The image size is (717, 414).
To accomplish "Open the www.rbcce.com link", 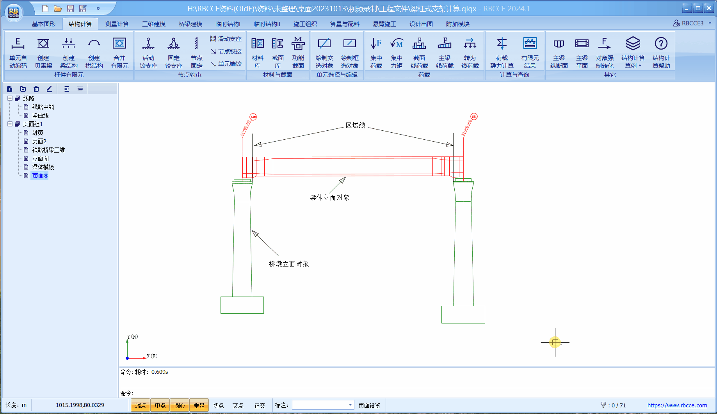I will [x=677, y=405].
